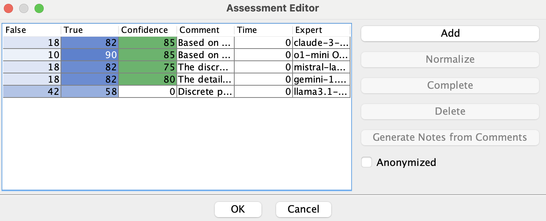Screen dimensions: 546x221
Task: Enable the Anonymized checkbox
Action: click(367, 162)
